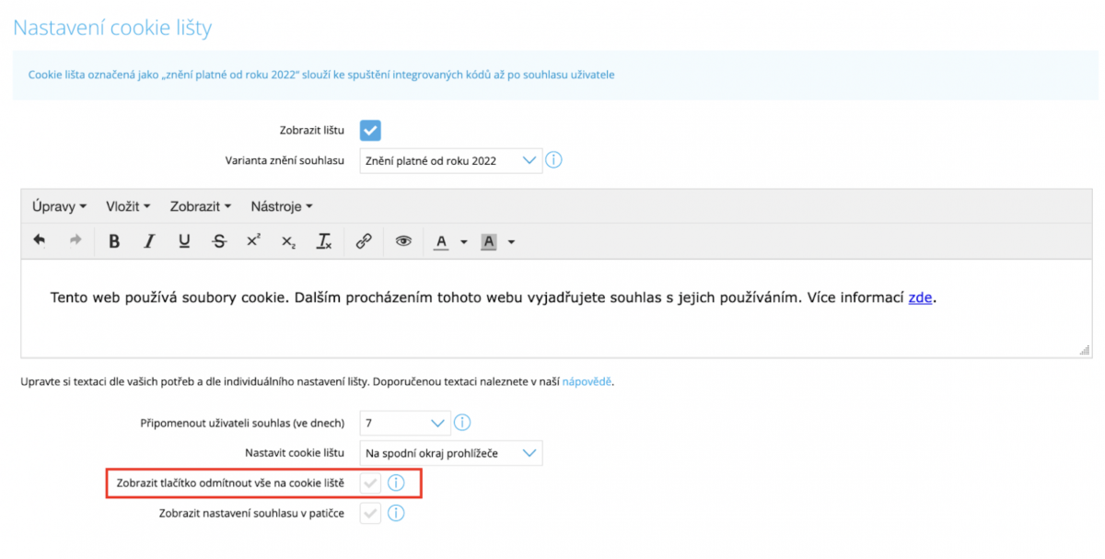Toggle Zobrazit nastavení souhlasu v patičce checkbox

[x=370, y=513]
